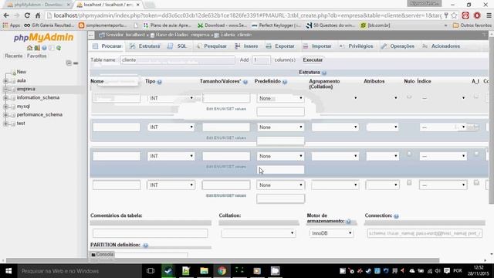The image size is (494, 278).
Task: Click the browser back arrow
Action: 6,15
